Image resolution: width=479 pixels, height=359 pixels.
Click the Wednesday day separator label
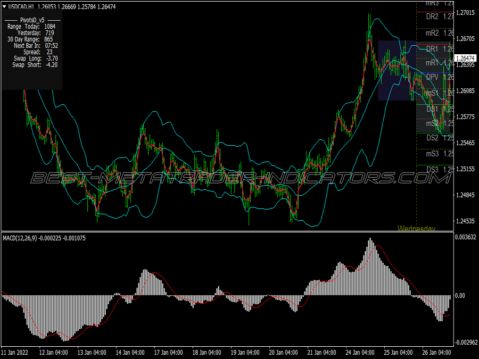click(416, 228)
